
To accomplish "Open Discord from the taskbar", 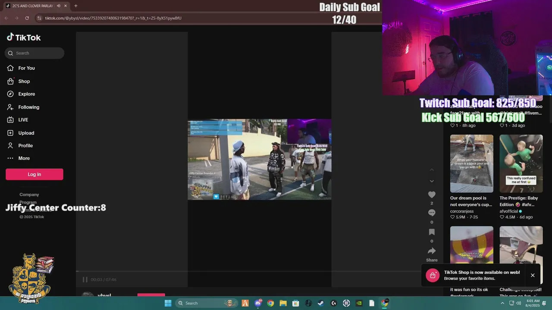I will (258, 303).
